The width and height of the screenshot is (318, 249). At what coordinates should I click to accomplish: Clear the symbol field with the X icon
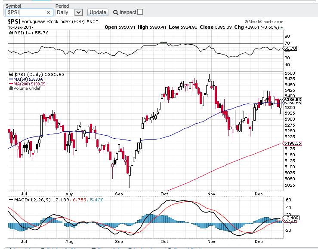tap(48, 12)
